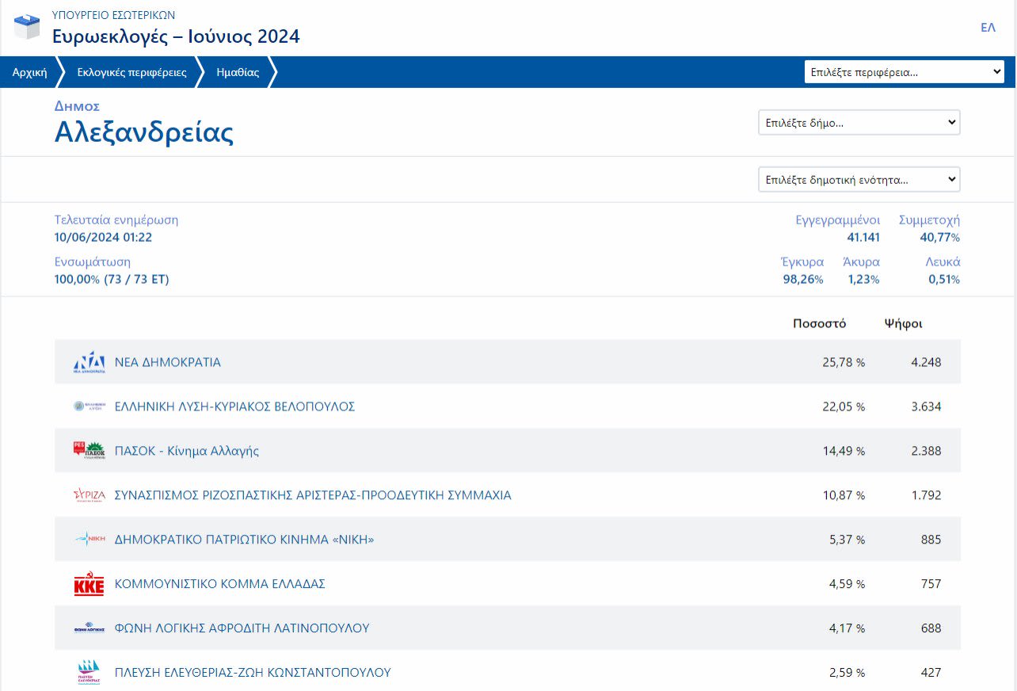Select Εκλογικές περιφέρειες breadcrumb item
1017x691 pixels.
(x=131, y=72)
